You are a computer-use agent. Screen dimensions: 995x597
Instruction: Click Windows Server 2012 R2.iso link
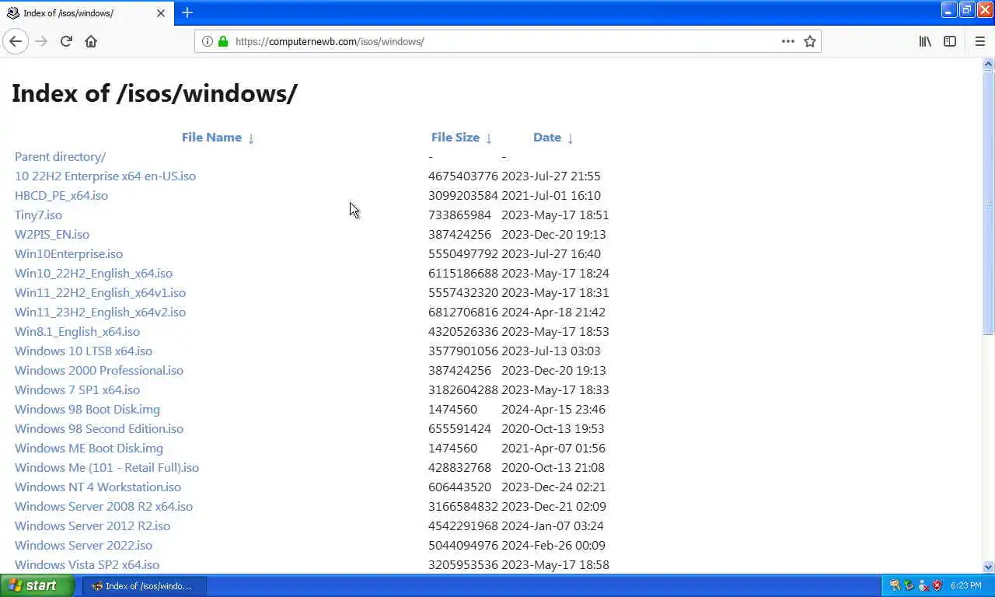click(93, 525)
